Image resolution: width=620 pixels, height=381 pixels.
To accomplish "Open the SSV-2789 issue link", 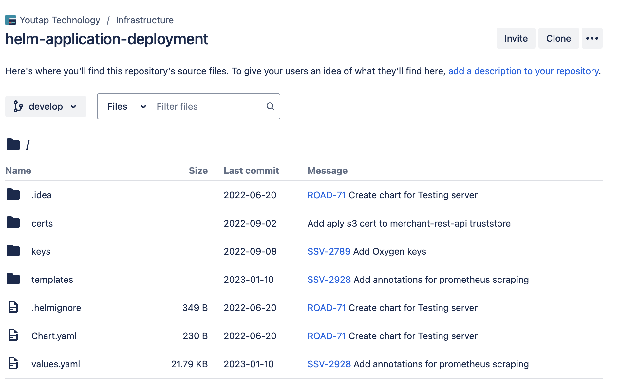I will (329, 251).
